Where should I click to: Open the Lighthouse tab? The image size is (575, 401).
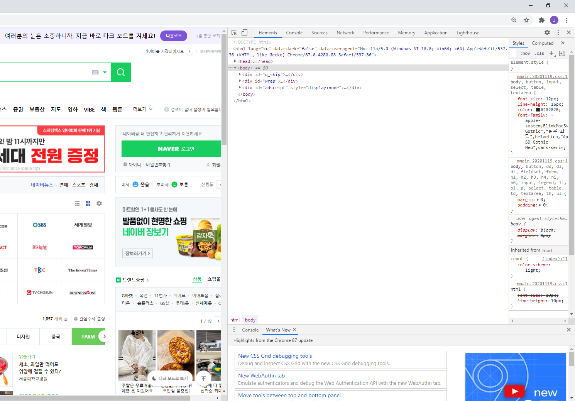(x=468, y=33)
